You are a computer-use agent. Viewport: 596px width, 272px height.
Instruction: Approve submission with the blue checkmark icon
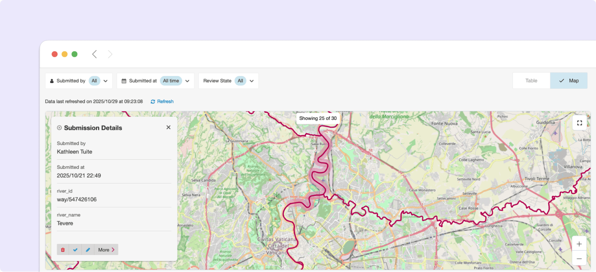[75, 250]
